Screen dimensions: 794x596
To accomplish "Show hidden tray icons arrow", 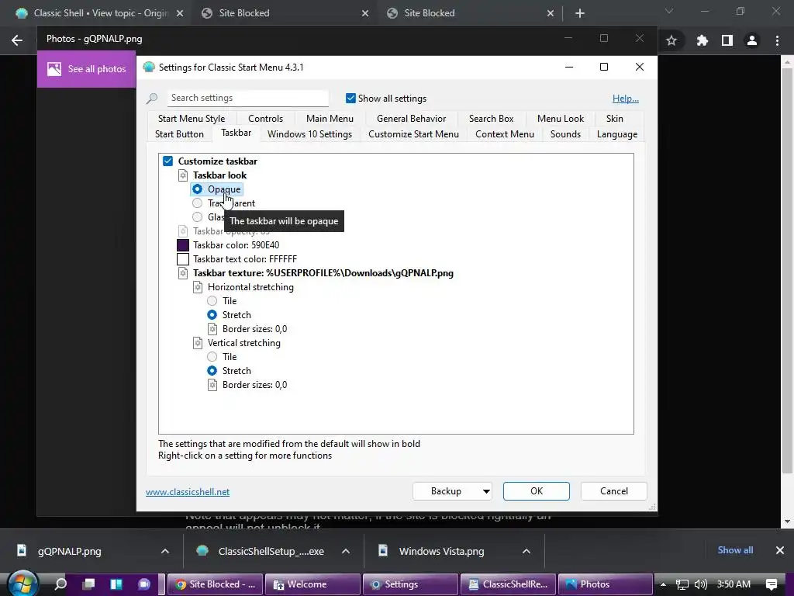I will [x=663, y=584].
